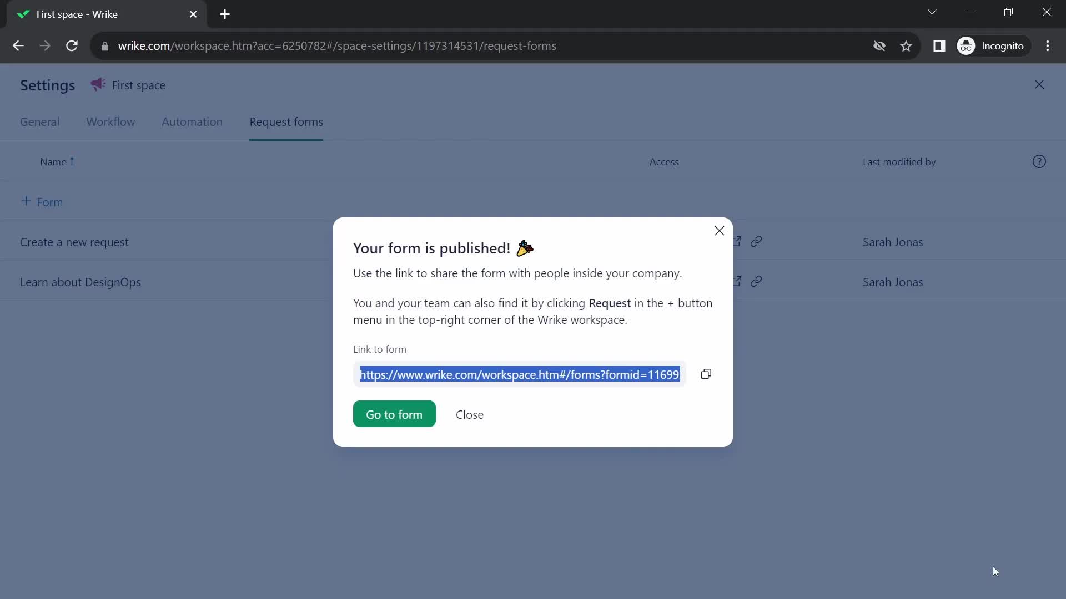1066x599 pixels.
Task: Click the First space megaphone icon
Action: [x=98, y=84]
